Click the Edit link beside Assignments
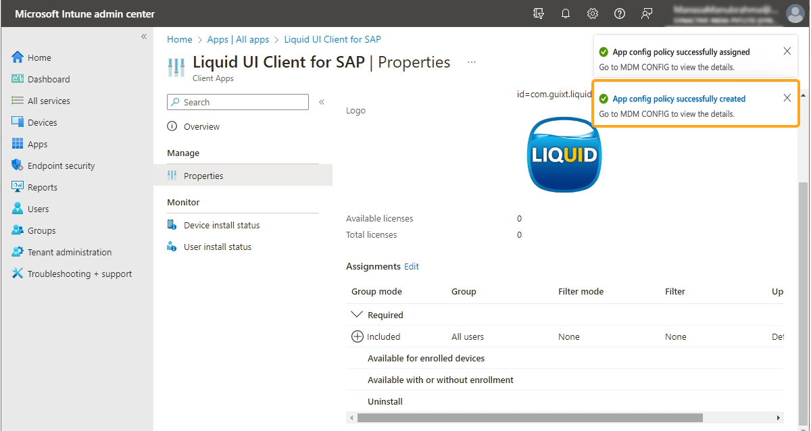Screen dimensions: 811x431 (412, 266)
